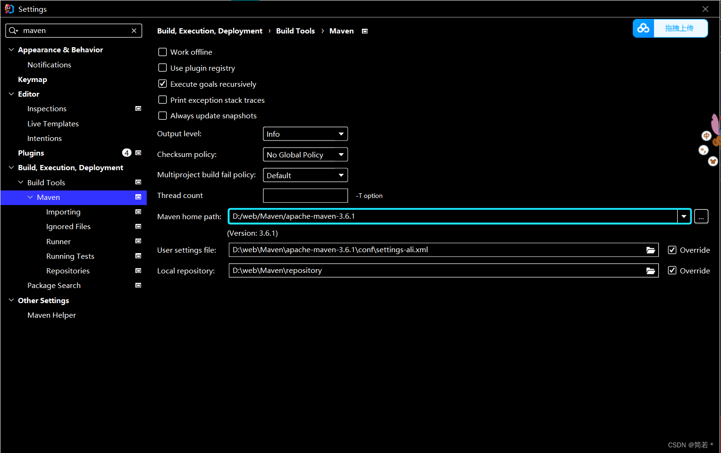Click the project-level settings icon next to Runner

(138, 241)
